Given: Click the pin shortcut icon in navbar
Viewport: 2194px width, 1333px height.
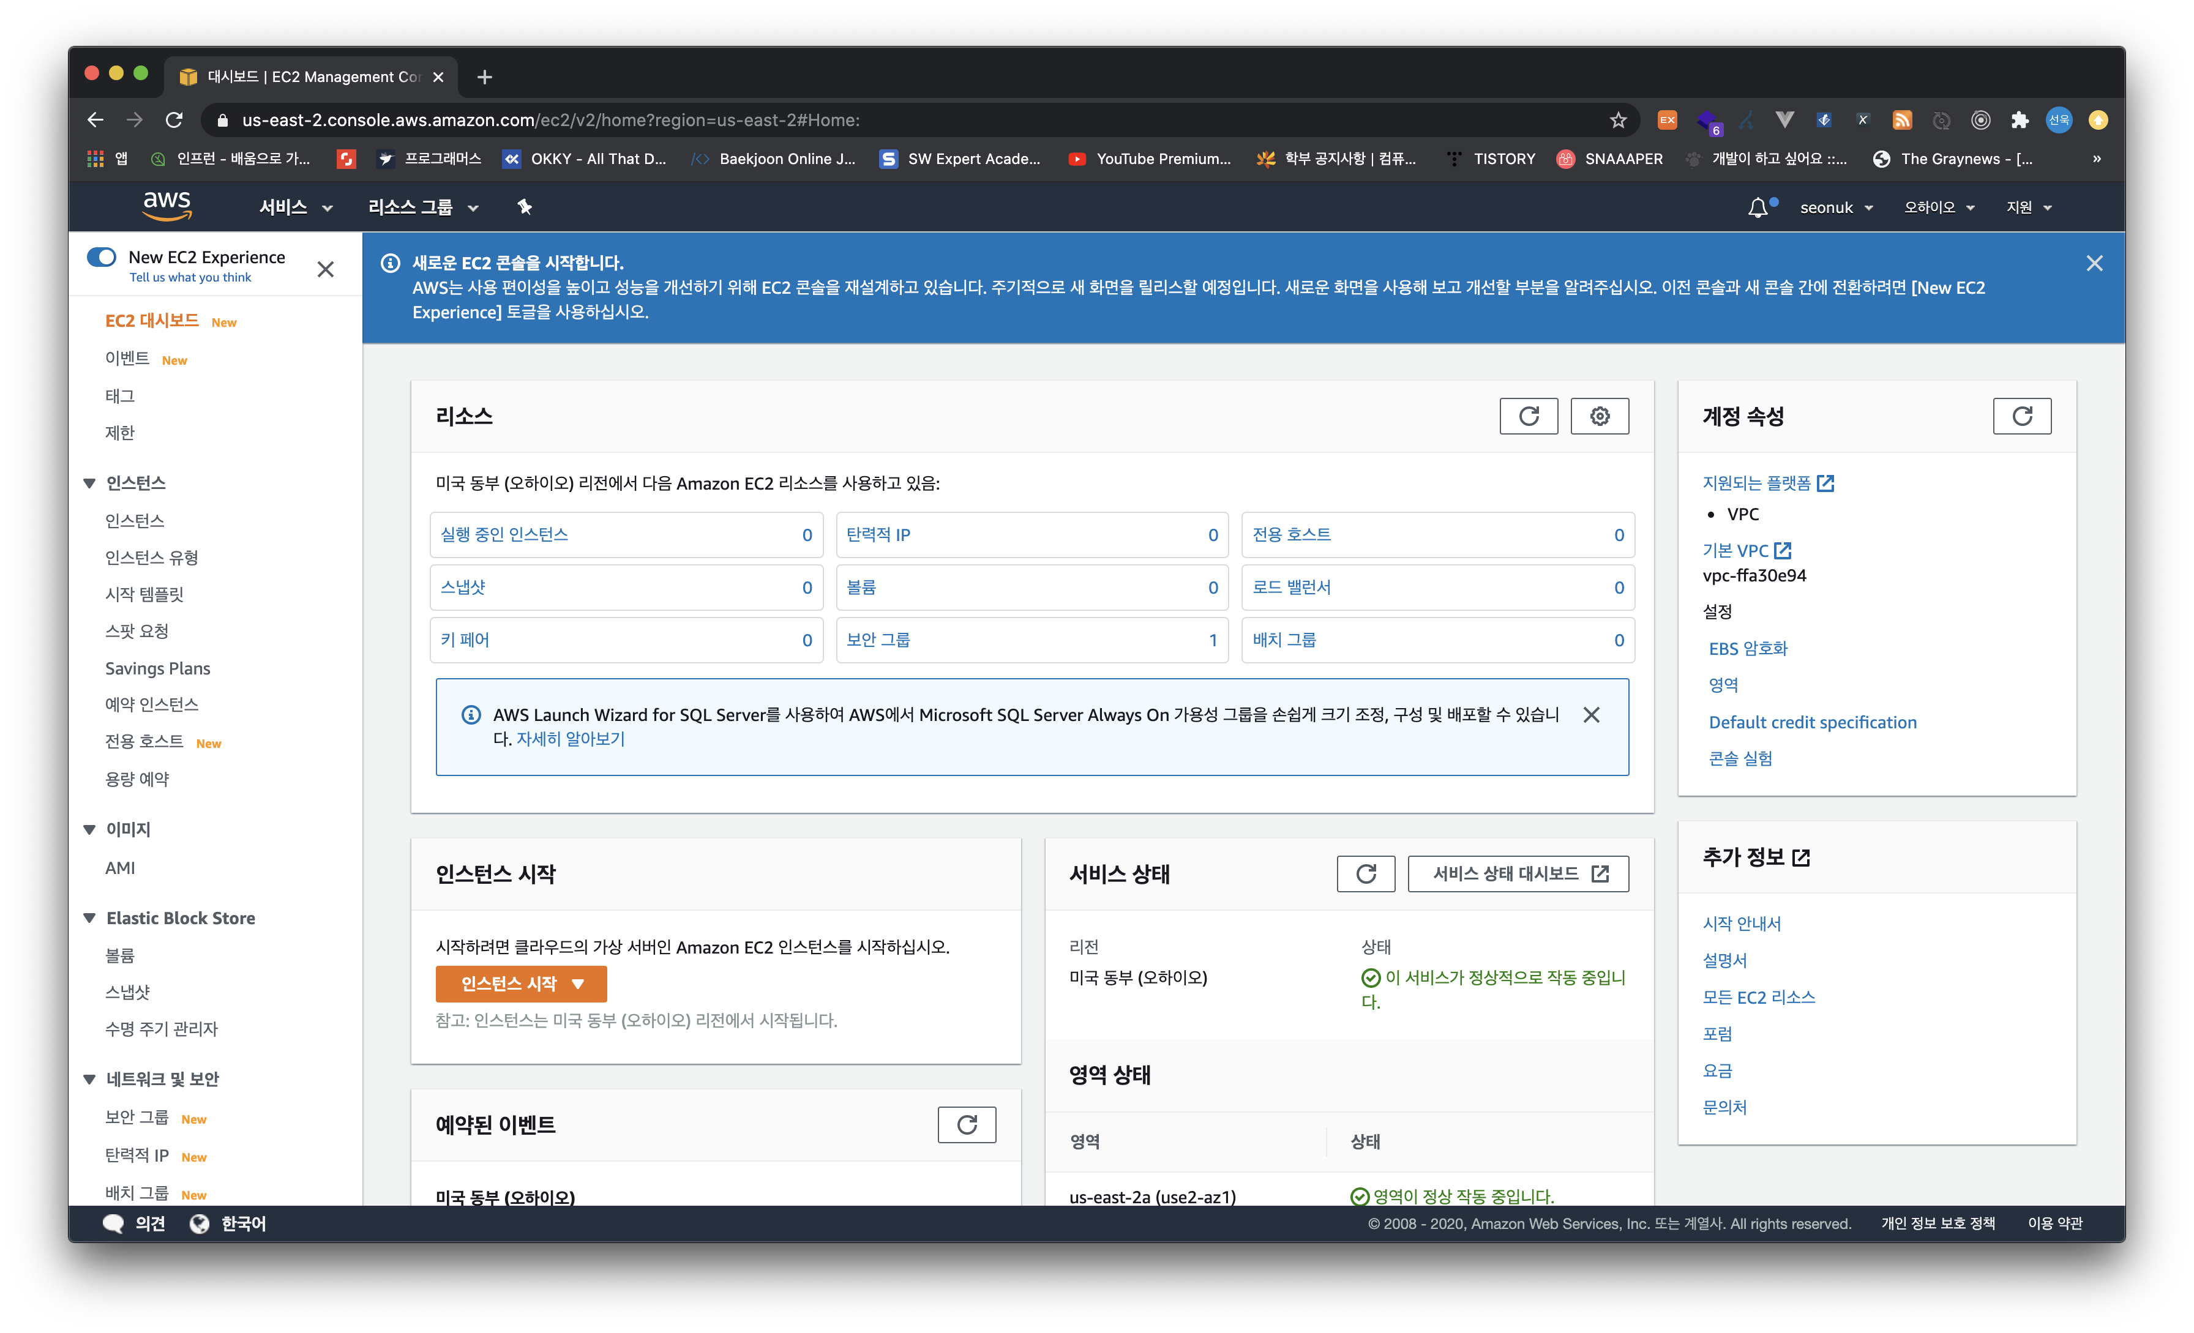Looking at the screenshot, I should (525, 207).
